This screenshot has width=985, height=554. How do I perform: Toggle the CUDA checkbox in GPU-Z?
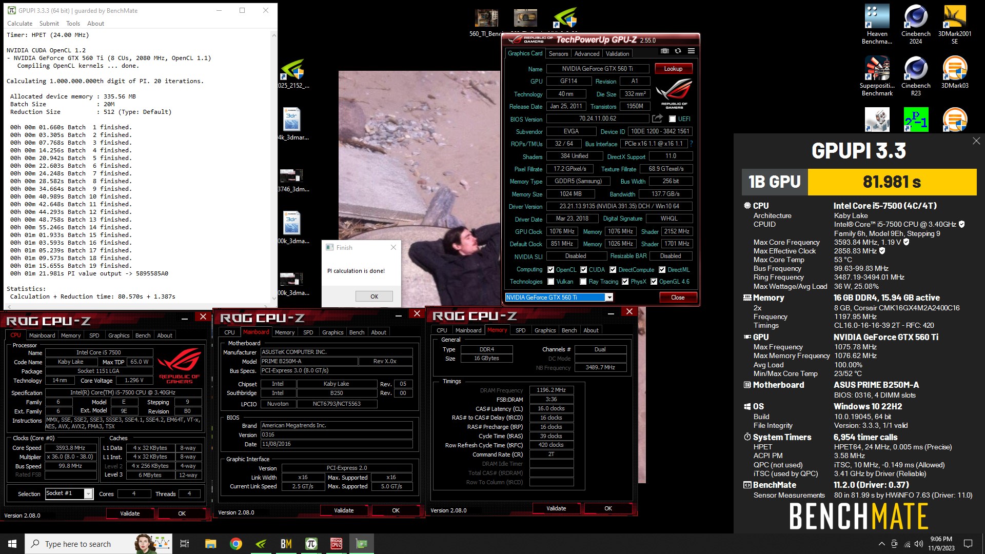(x=583, y=270)
